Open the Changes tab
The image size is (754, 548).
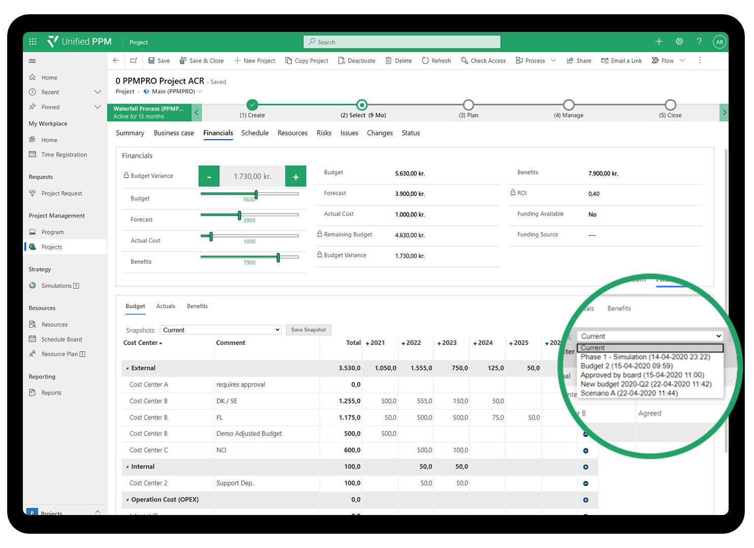click(x=380, y=133)
